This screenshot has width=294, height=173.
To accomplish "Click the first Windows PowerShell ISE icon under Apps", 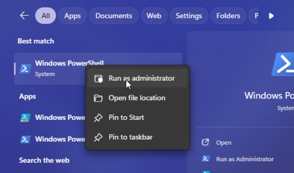I will 25,118.
